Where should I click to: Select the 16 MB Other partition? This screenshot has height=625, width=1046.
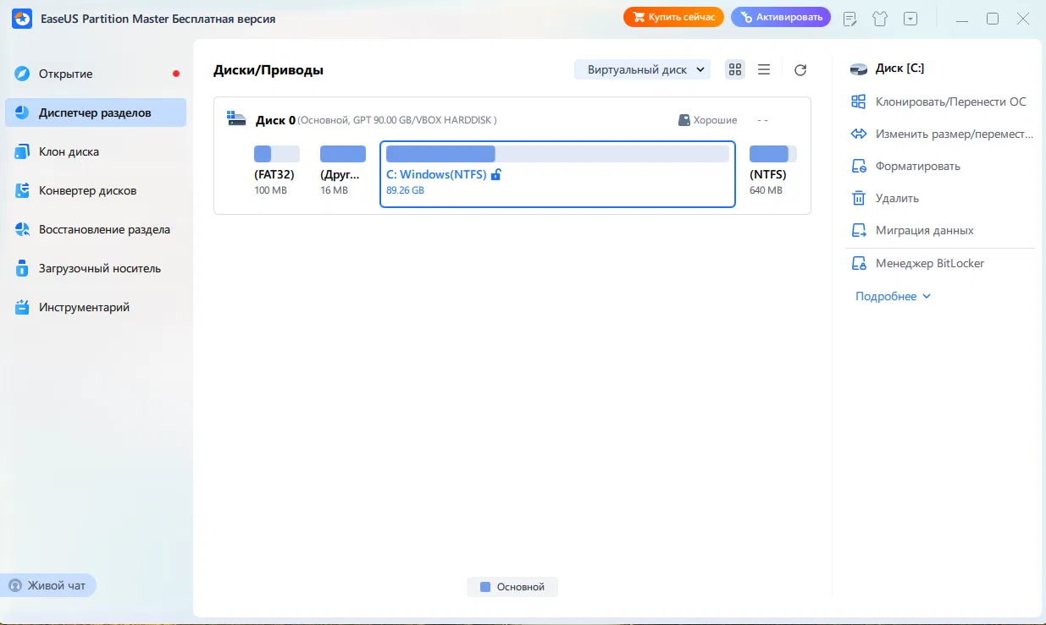[x=342, y=171]
